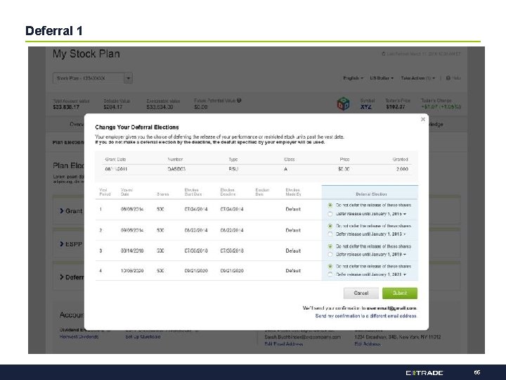
Task: Open deferral date dropdown for vest period 3
Action: [405, 254]
